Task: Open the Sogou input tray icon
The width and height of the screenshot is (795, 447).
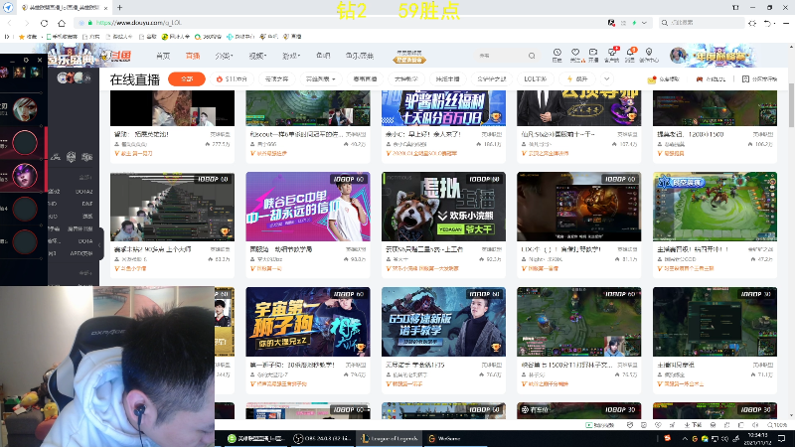Action: [x=667, y=438]
